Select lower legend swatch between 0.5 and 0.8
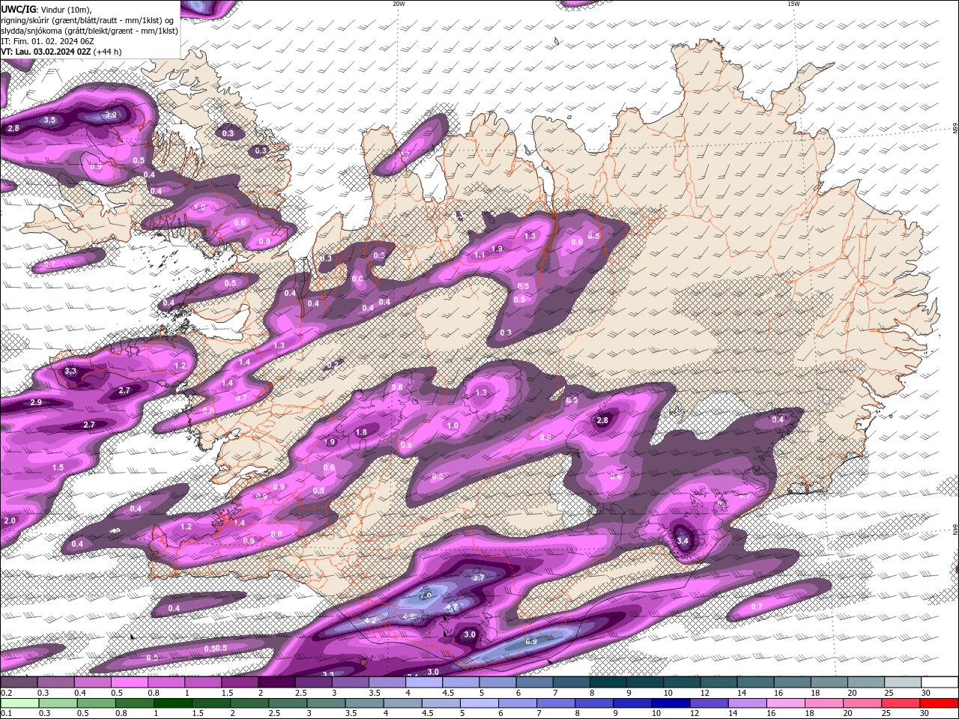The width and height of the screenshot is (959, 719). pos(97,703)
